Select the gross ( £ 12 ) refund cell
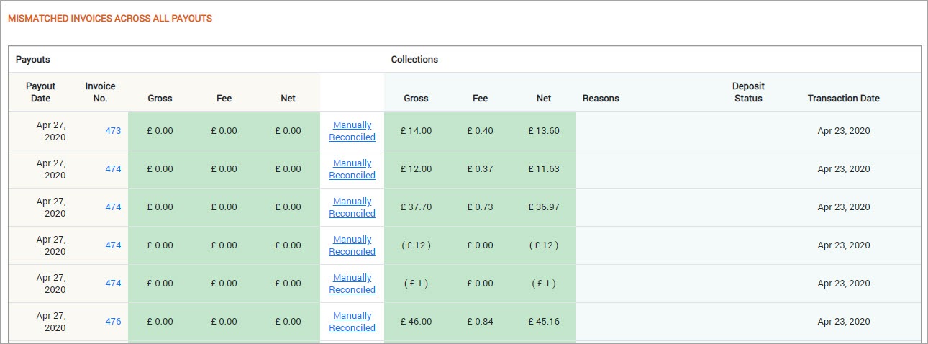 pos(416,245)
